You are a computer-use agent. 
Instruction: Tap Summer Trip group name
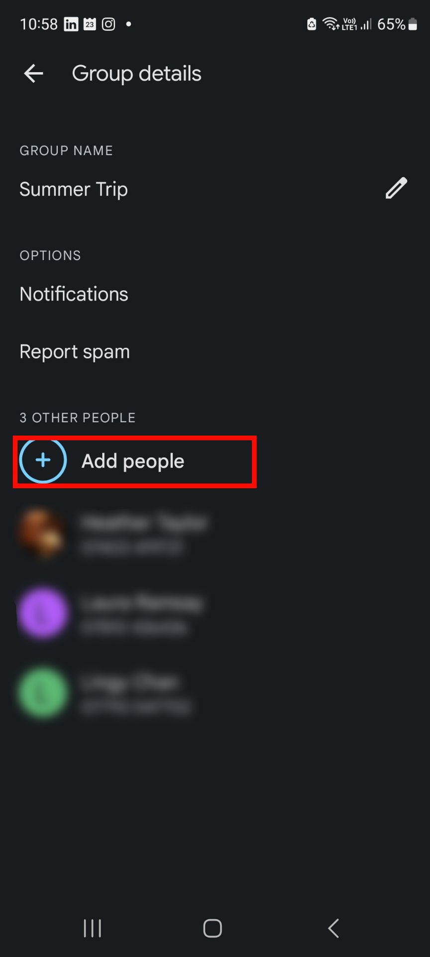[x=74, y=189]
